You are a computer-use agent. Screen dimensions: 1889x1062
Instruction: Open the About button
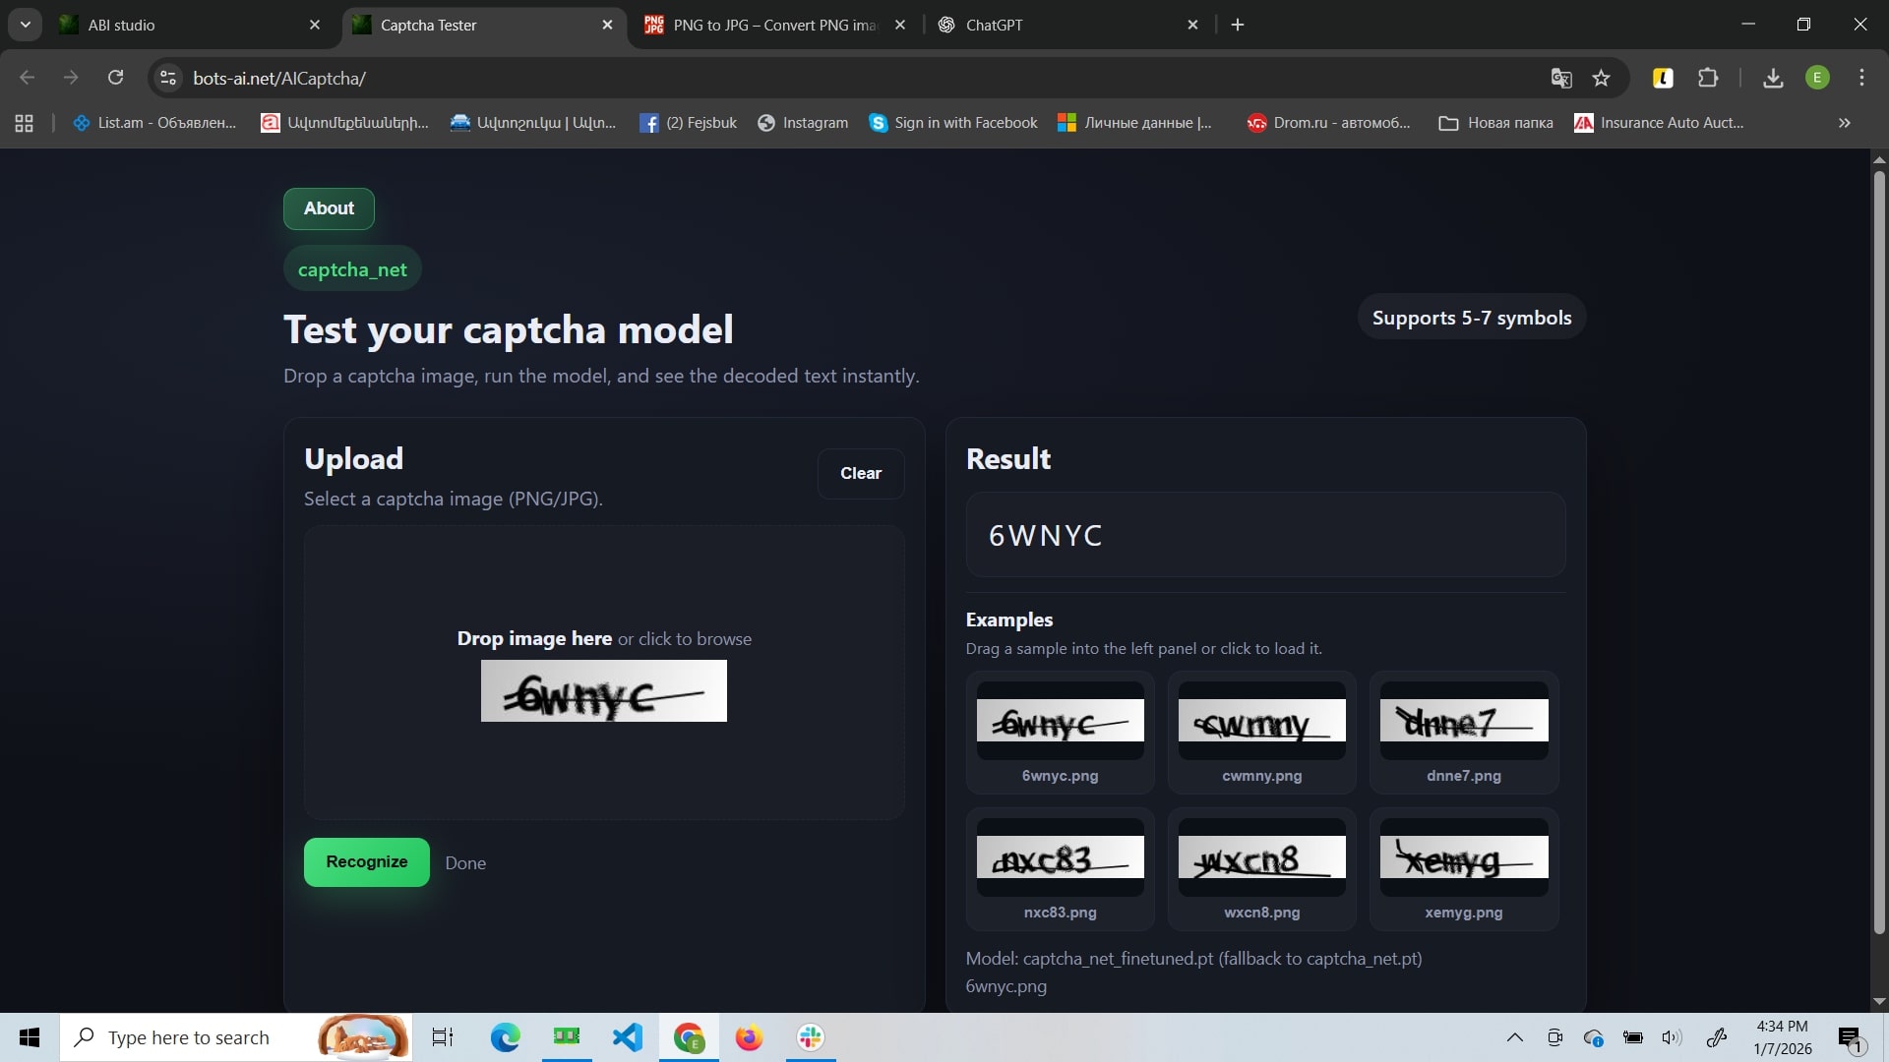(329, 208)
